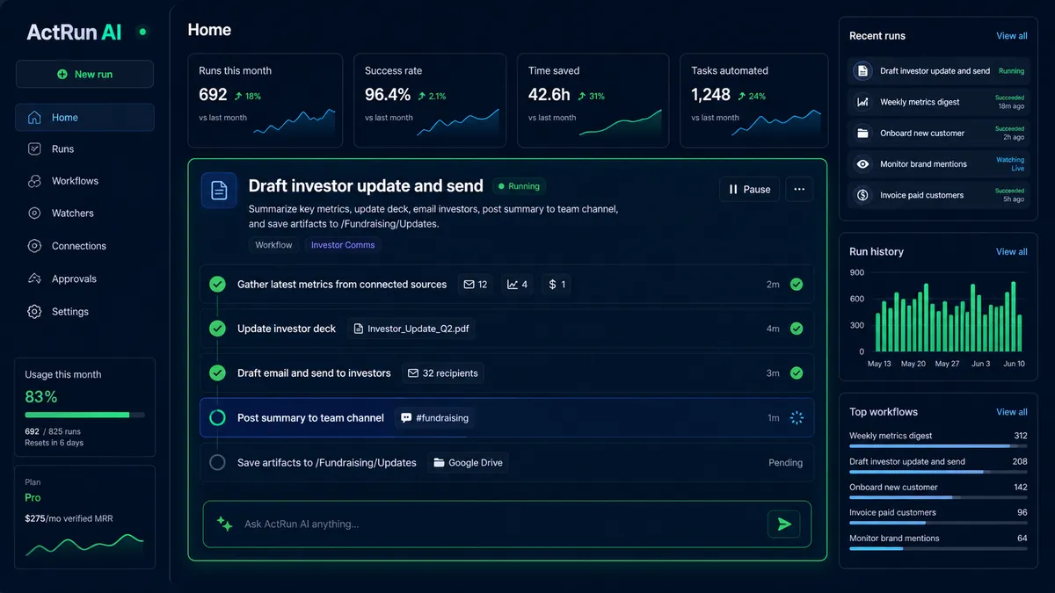Pause the running investor update

(x=749, y=189)
